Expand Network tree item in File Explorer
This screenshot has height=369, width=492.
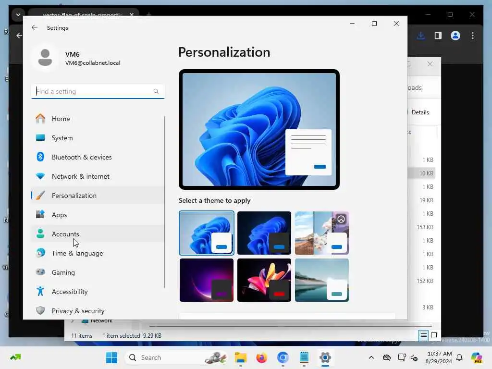point(73,320)
